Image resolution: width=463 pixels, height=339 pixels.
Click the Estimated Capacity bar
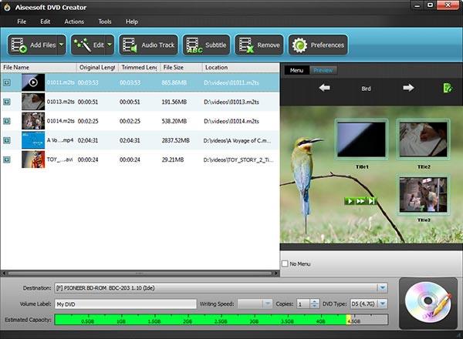click(x=221, y=320)
